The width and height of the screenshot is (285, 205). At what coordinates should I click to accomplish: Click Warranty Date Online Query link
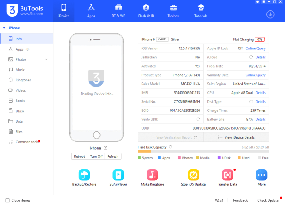[255, 75]
